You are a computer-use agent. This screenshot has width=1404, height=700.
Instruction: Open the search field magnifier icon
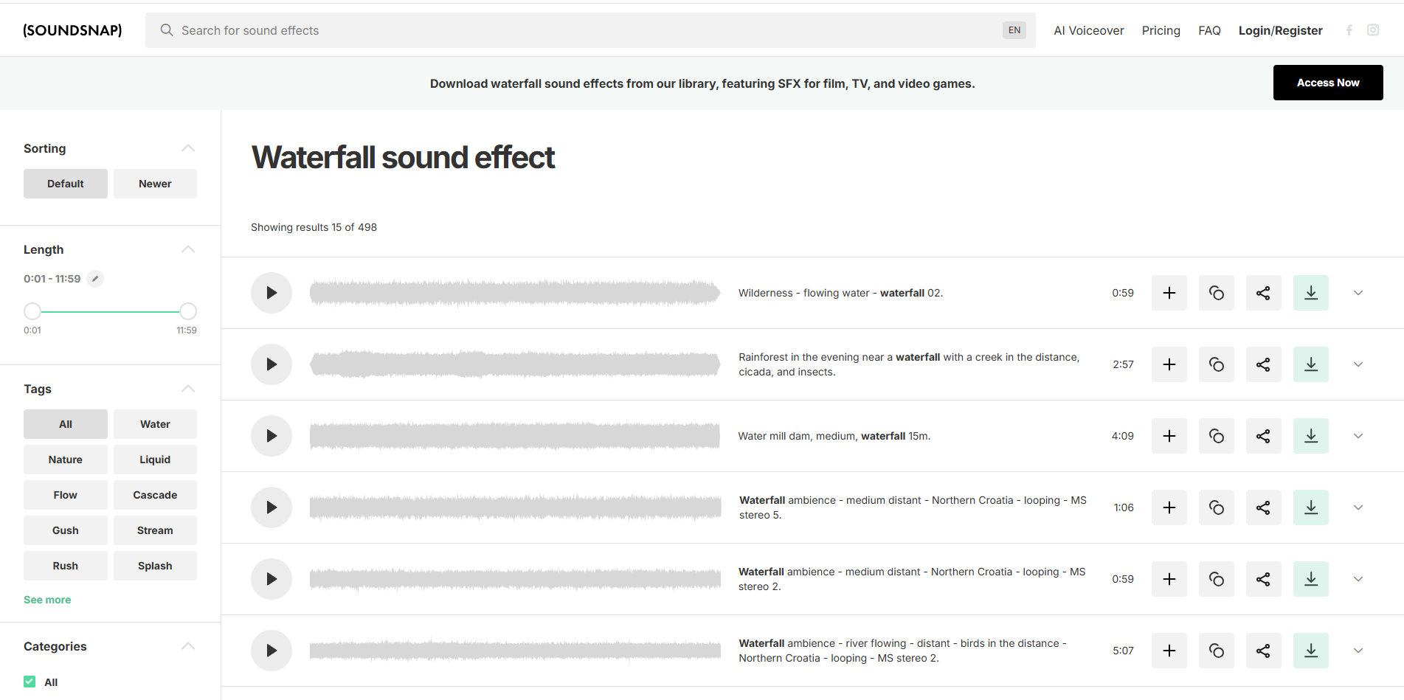coord(166,30)
